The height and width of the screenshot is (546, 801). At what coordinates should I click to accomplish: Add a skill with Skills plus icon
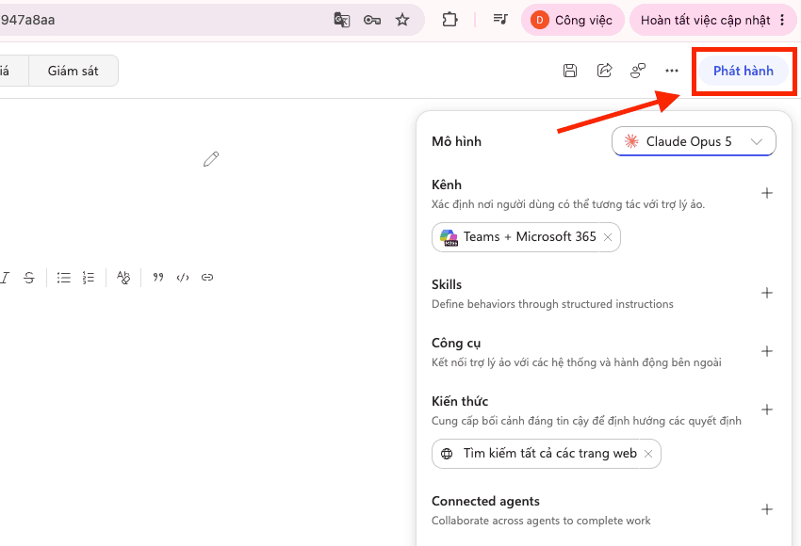pos(767,293)
